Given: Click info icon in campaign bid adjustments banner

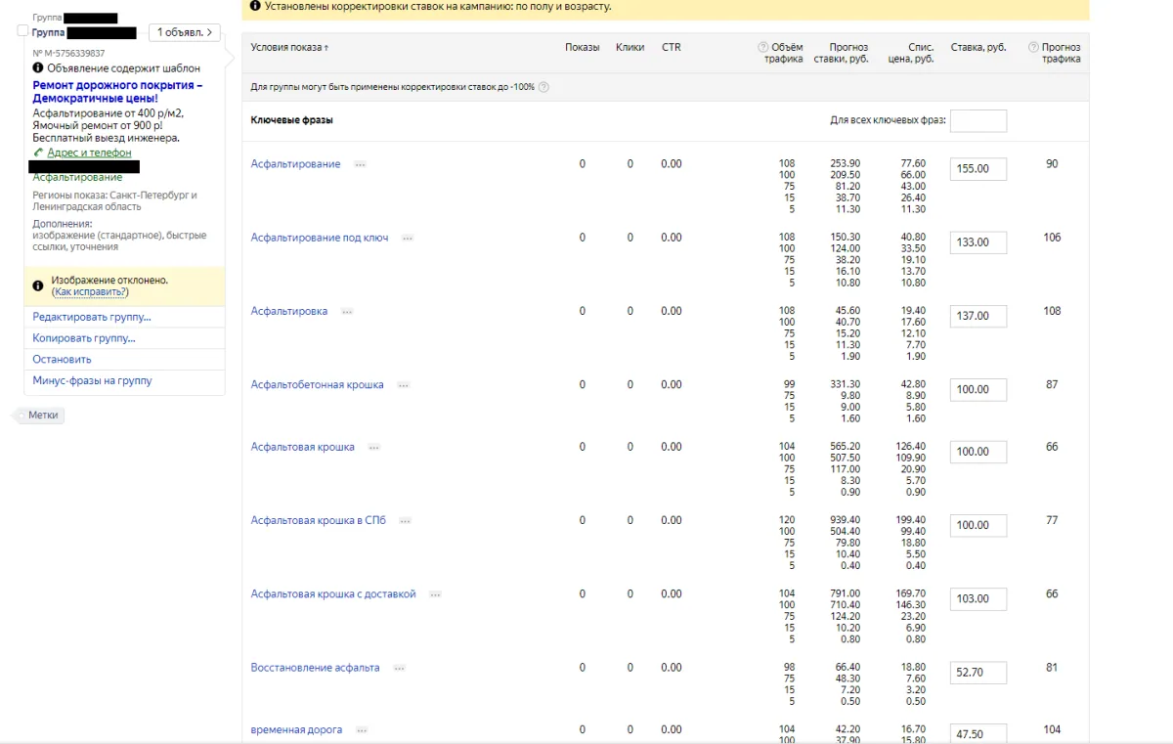Looking at the screenshot, I should pyautogui.click(x=255, y=6).
